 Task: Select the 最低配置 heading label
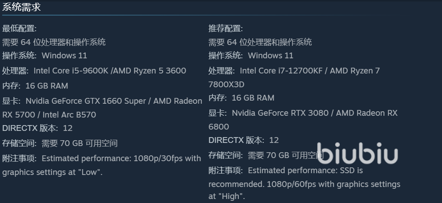click(x=20, y=28)
